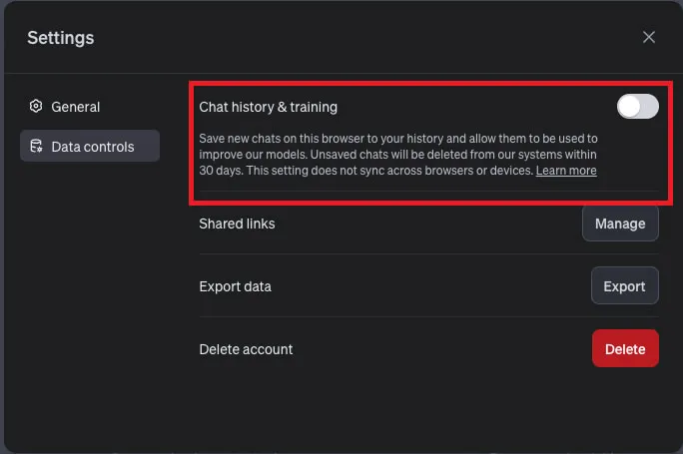Manage shared links
Screen dimensions: 683x454
620,224
